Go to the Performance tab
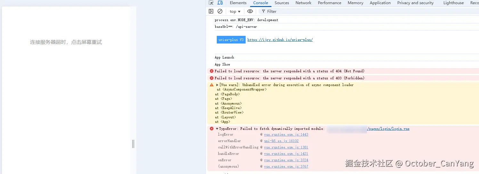The image size is (479, 174). coord(329,3)
